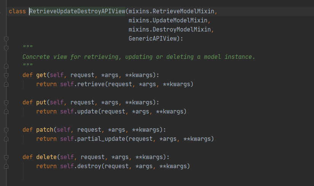Click the patch method name

(45, 130)
